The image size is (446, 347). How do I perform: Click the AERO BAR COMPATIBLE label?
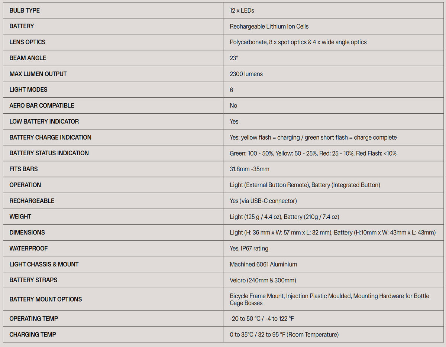coord(42,106)
